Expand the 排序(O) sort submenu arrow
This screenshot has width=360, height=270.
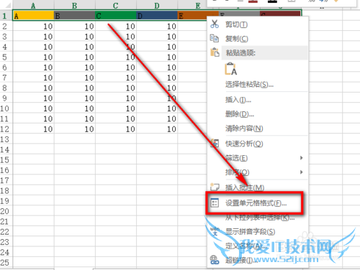tap(301, 172)
